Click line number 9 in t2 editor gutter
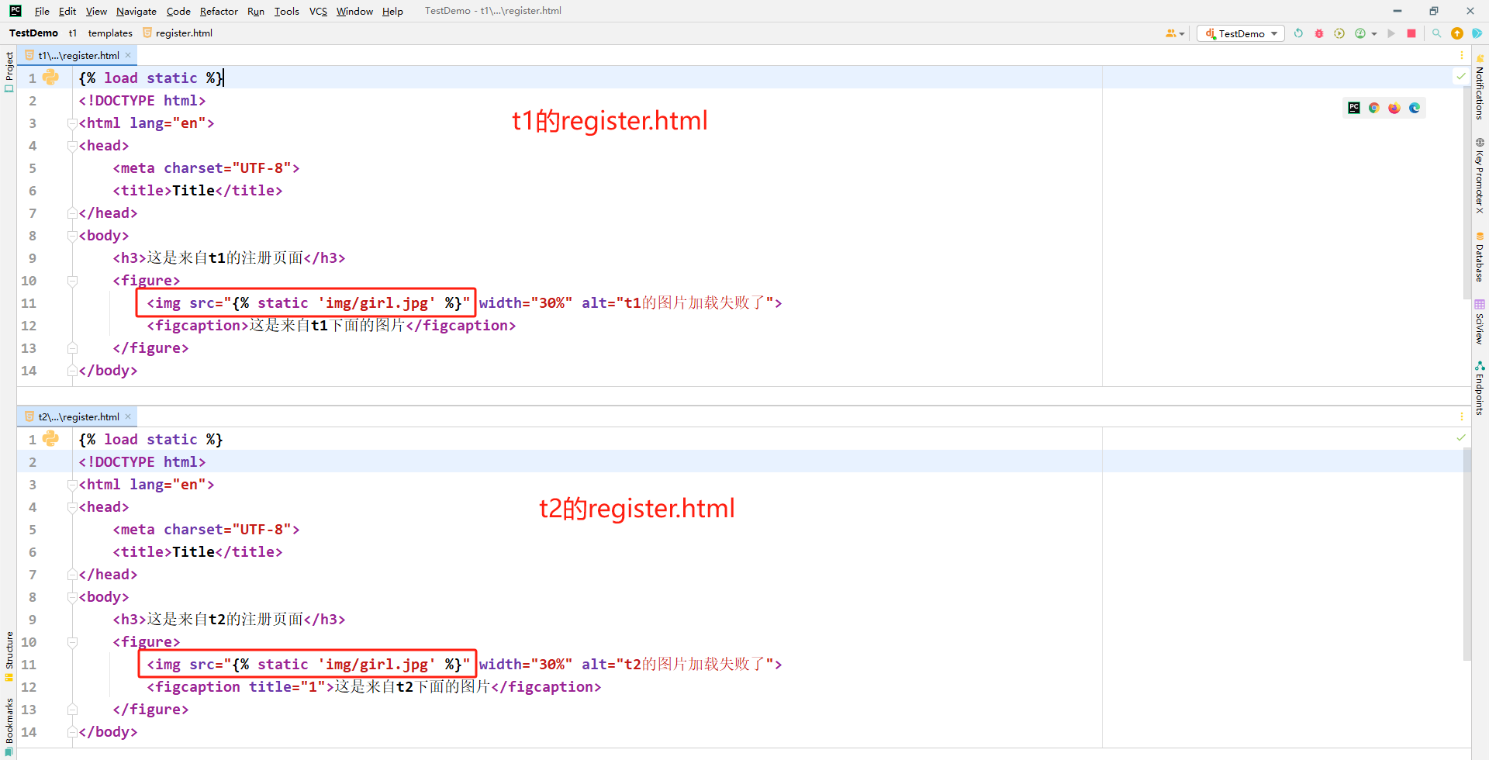This screenshot has height=760, width=1489. tap(33, 620)
